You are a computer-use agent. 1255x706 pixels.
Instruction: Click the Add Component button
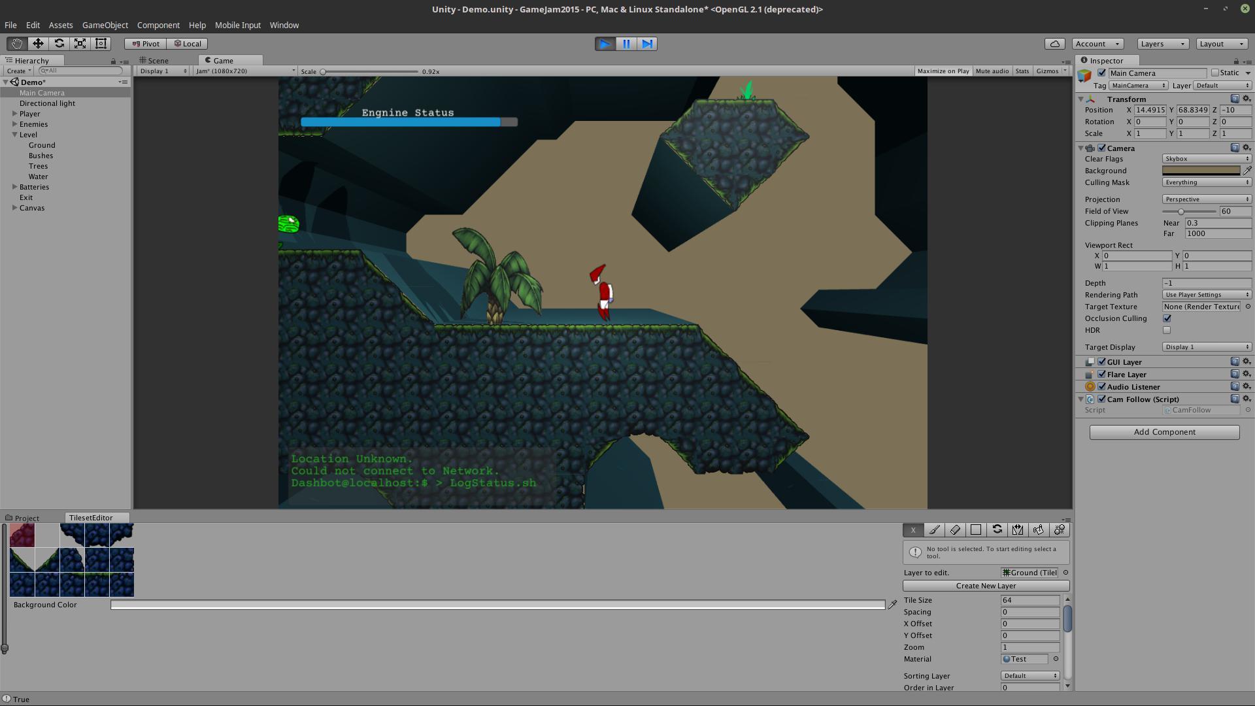pyautogui.click(x=1164, y=432)
